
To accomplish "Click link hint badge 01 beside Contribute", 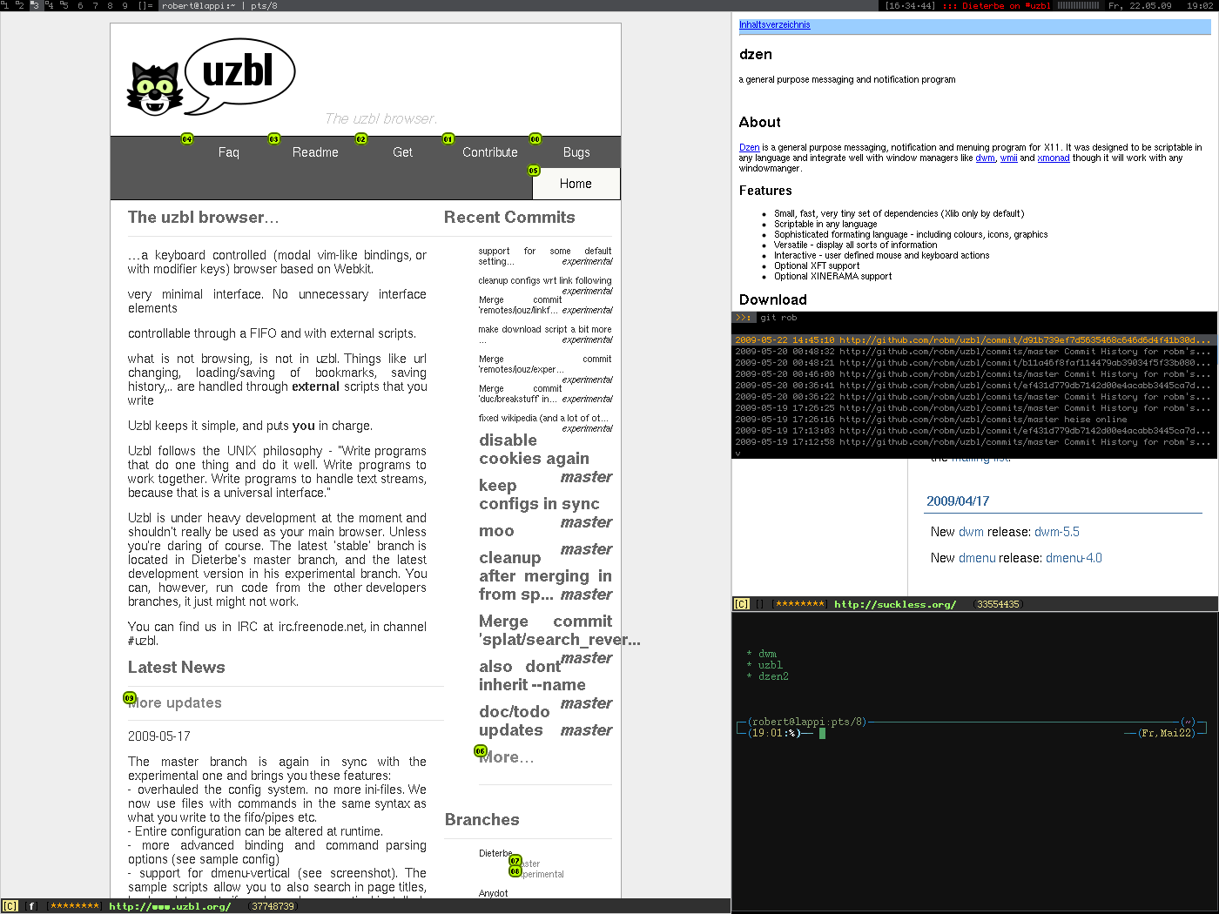I will click(448, 139).
